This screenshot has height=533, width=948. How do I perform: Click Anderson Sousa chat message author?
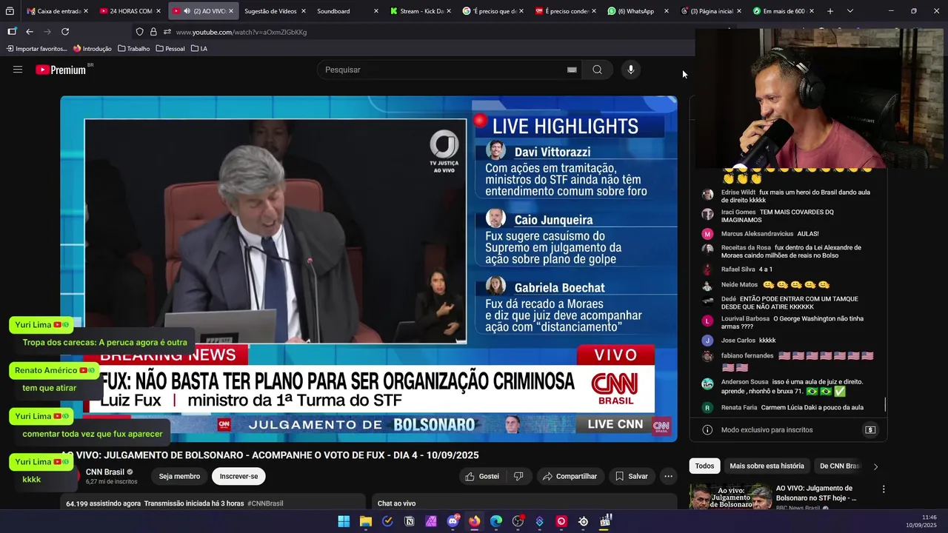tap(745, 382)
